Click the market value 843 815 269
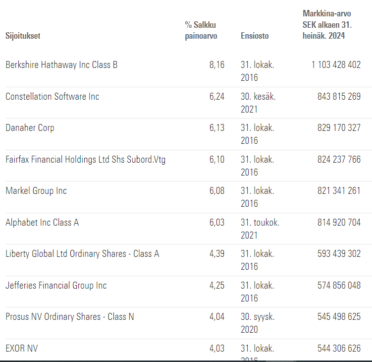Image resolution: width=372 pixels, height=362 pixels. pos(339,97)
